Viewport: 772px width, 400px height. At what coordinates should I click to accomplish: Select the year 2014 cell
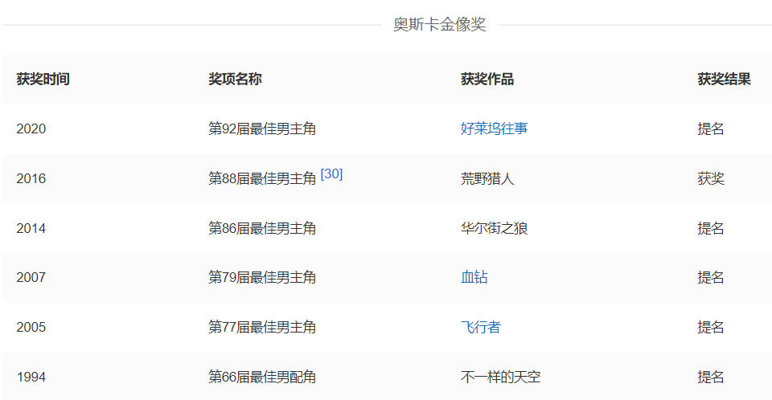pyautogui.click(x=31, y=228)
